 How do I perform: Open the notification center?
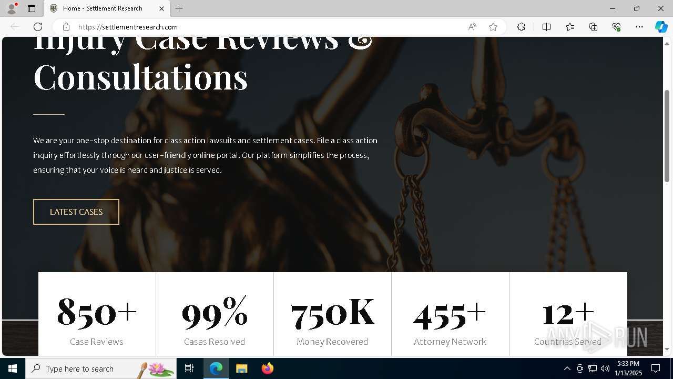click(x=656, y=368)
